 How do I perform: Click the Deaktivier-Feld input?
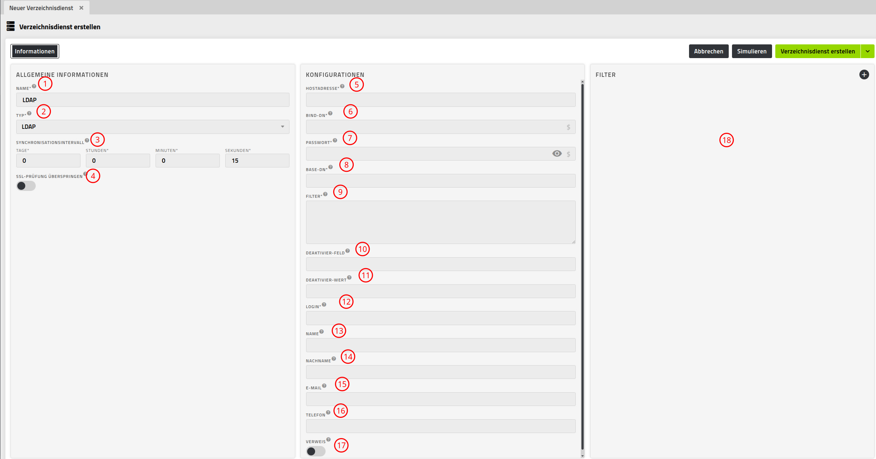click(x=441, y=264)
